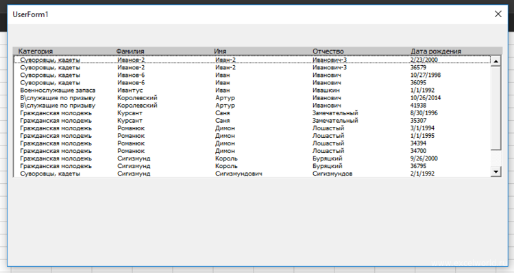Click 'Романюк' in the 3/1/1994 row
This screenshot has width=514, height=273.
(131, 128)
